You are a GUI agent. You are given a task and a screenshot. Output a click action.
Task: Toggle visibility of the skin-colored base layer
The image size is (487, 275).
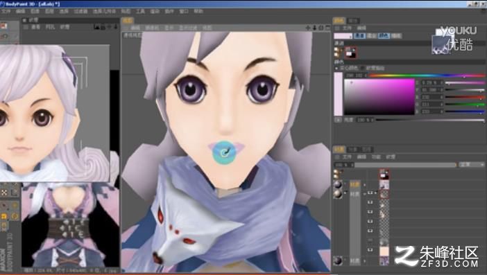(x=370, y=249)
